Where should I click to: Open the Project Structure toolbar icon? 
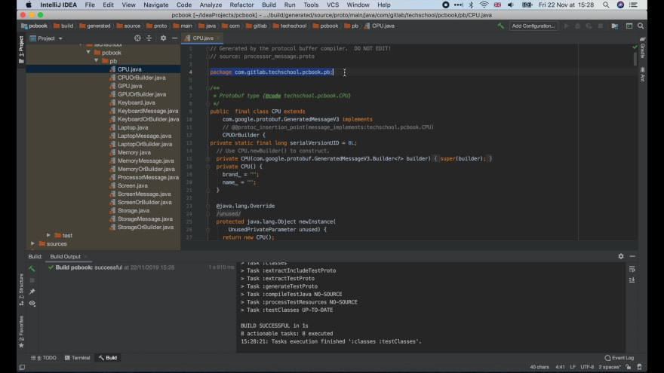tap(614, 26)
